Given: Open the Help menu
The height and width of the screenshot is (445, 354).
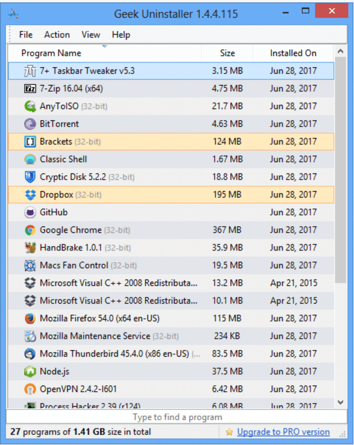Looking at the screenshot, I should tap(121, 35).
